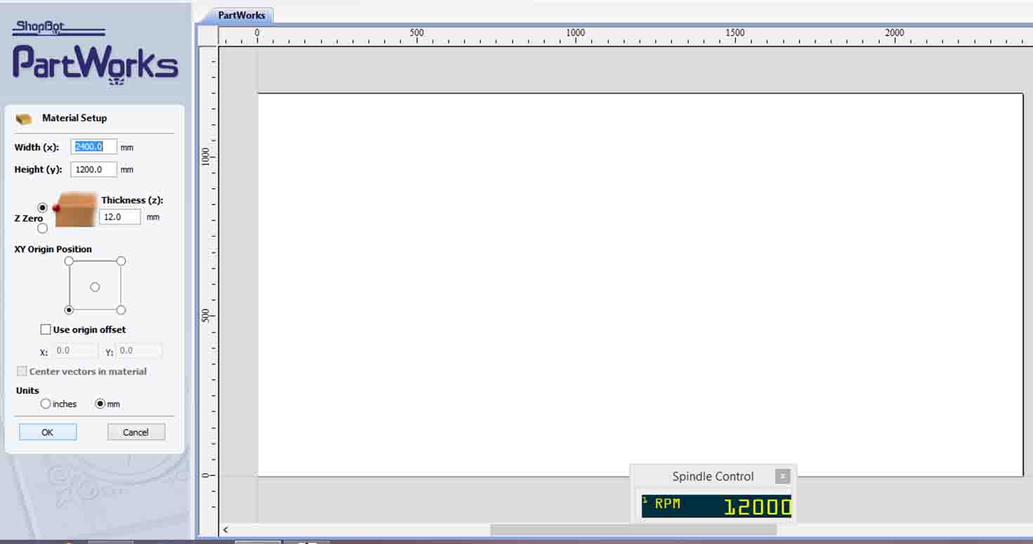The image size is (1033, 544).
Task: Click the 1000 mark on horizontal ruler
Action: (576, 33)
